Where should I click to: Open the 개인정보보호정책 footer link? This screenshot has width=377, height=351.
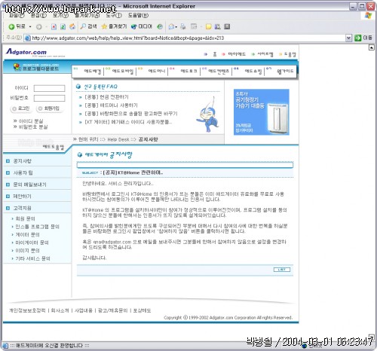point(27,310)
